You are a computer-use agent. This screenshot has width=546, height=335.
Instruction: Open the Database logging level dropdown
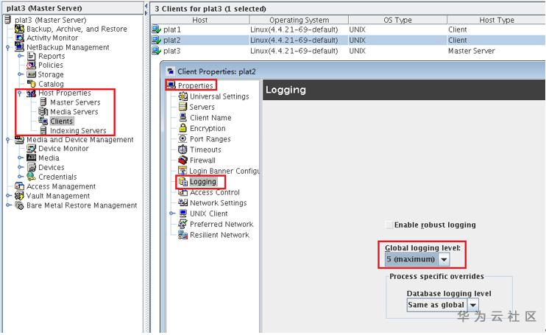click(472, 305)
